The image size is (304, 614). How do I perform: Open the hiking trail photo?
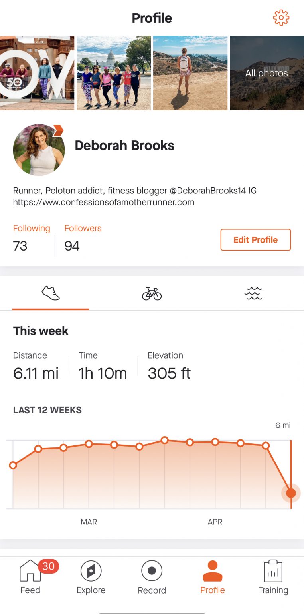point(190,72)
